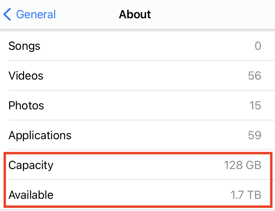Tap the blue back chevron icon
The image size is (275, 211).
click(7, 15)
